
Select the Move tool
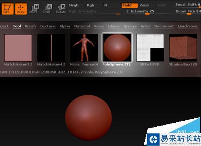[34, 9]
